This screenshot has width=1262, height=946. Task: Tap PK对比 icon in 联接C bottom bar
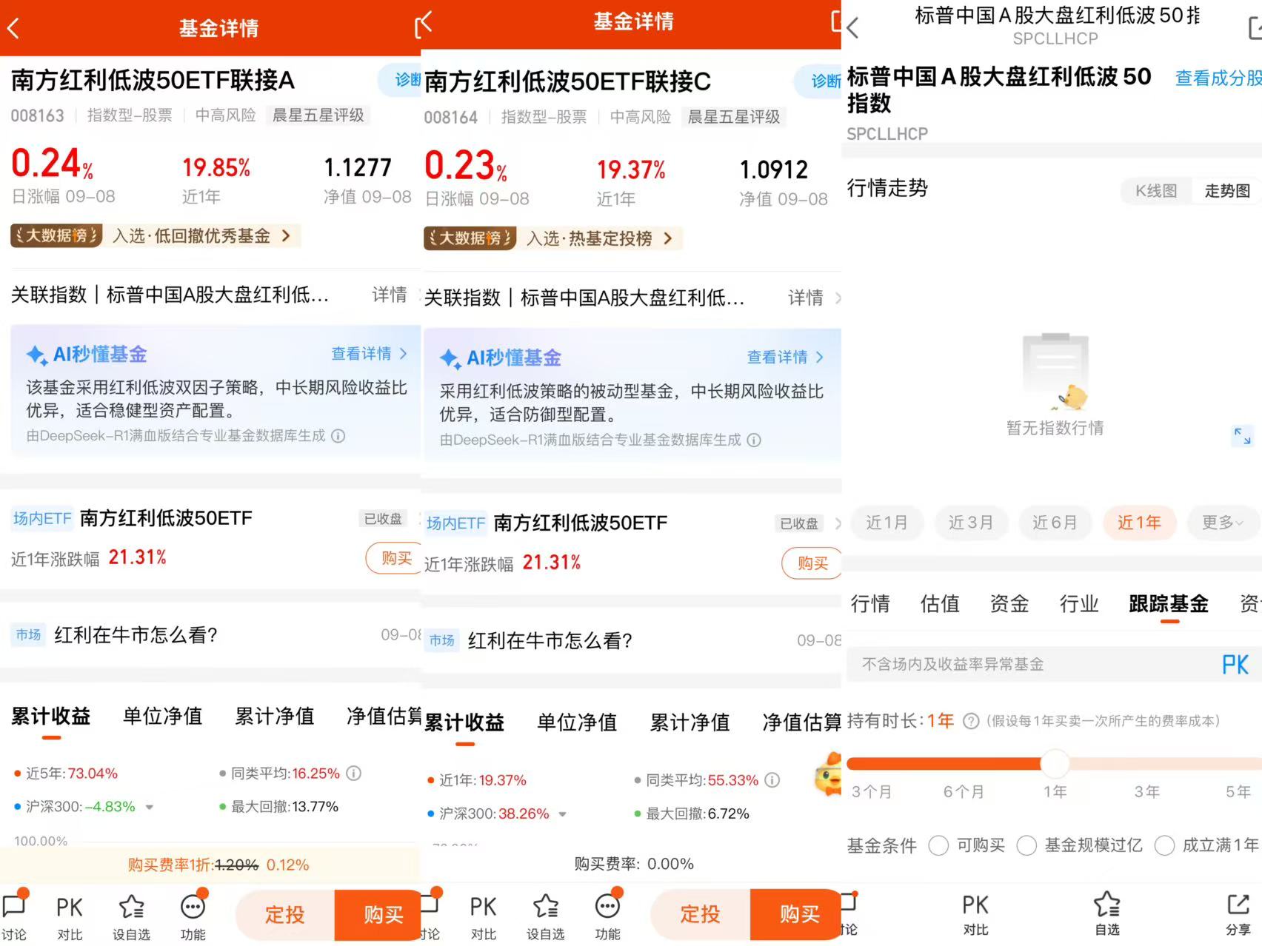coord(484,917)
